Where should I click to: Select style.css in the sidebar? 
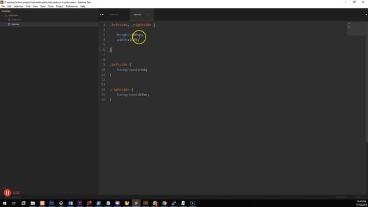coord(15,24)
